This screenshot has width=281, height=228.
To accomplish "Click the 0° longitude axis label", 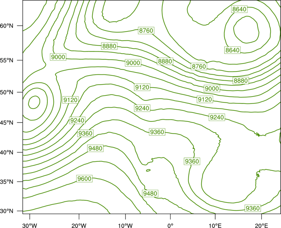I will 170,226.
